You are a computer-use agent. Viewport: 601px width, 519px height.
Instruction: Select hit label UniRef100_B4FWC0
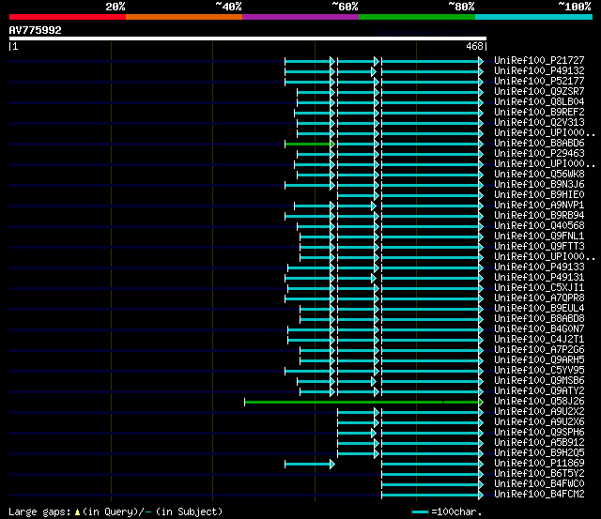(x=539, y=484)
